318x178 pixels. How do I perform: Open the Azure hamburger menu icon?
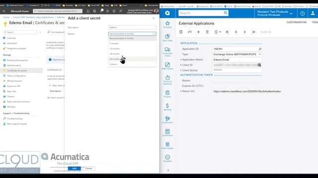3,11
